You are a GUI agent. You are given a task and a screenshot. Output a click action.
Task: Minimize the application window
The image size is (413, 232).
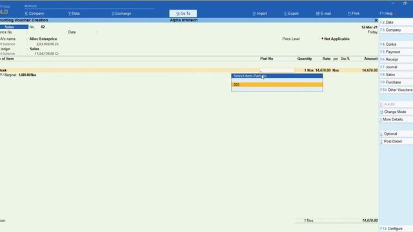(x=393, y=3)
